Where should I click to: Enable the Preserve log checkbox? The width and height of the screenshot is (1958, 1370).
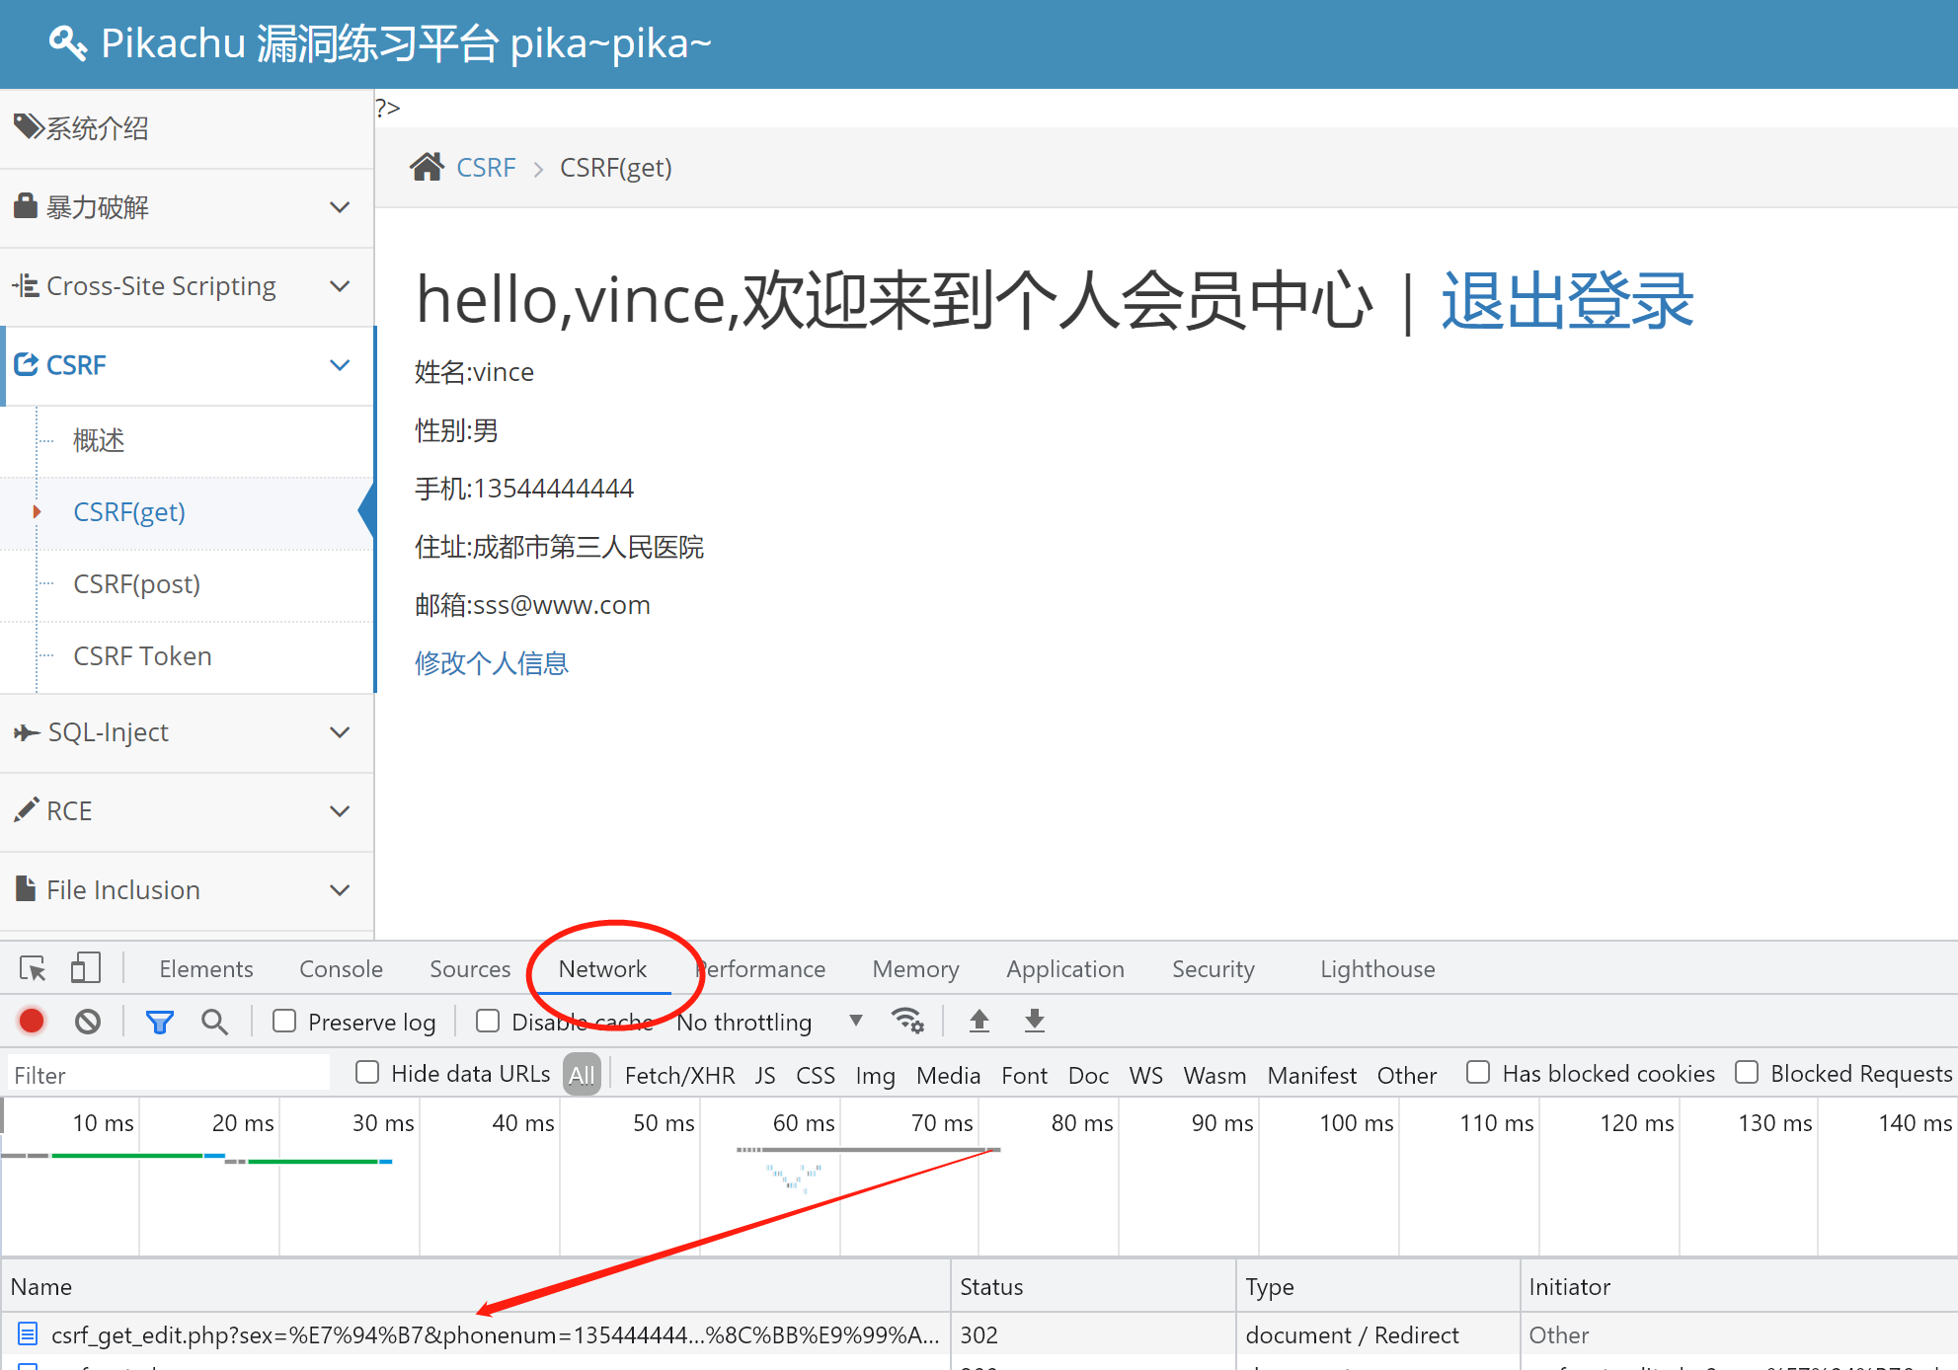[284, 1021]
